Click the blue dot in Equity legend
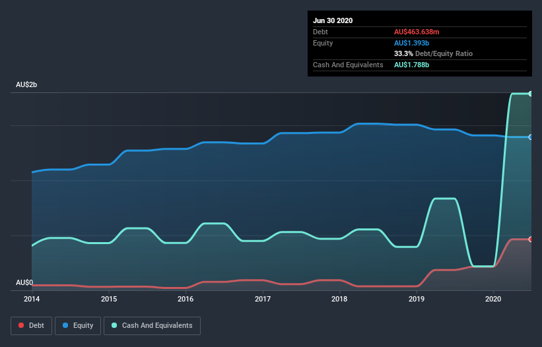The image size is (542, 347). tap(65, 325)
